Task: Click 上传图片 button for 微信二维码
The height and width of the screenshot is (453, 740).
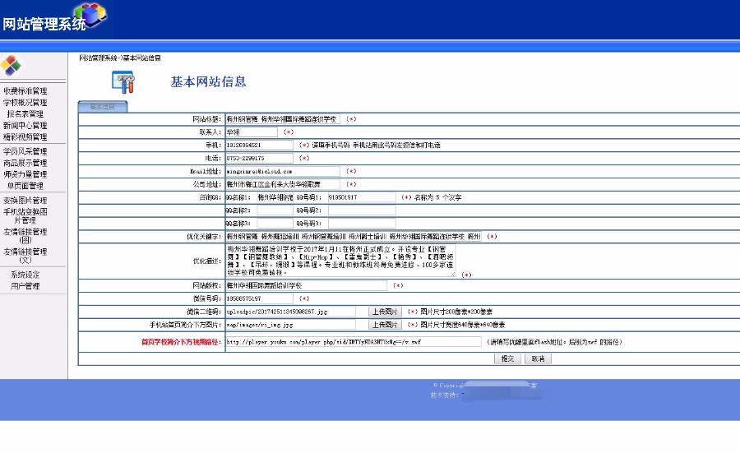Action: click(x=385, y=312)
